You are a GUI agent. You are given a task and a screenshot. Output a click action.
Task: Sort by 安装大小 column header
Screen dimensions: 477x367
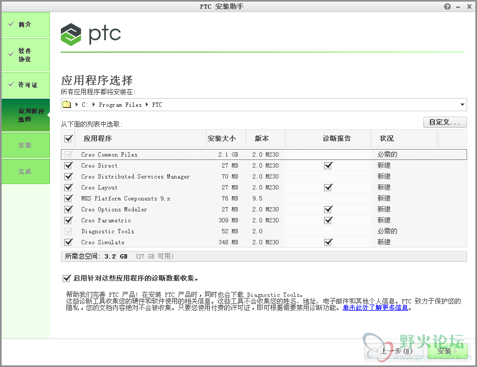tap(226, 139)
